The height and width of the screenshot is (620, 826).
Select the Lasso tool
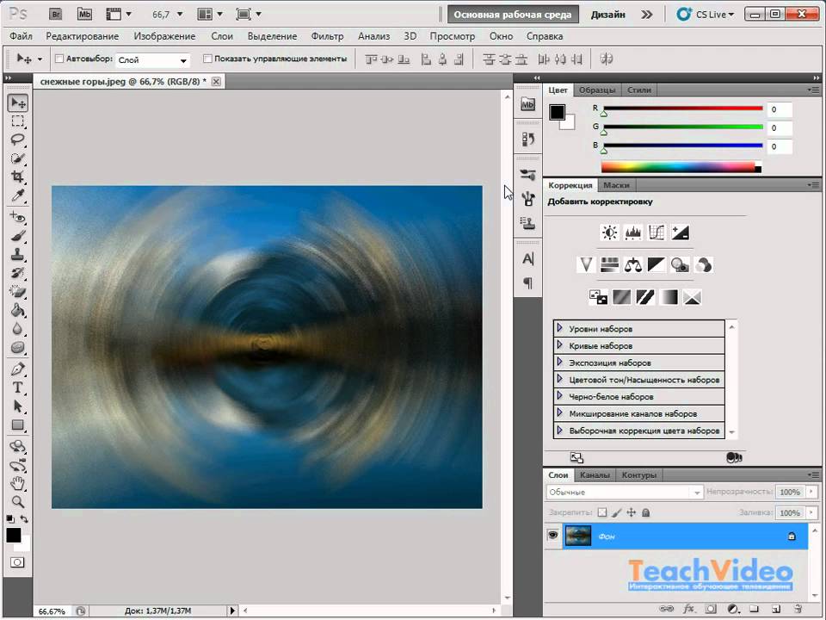coord(18,139)
